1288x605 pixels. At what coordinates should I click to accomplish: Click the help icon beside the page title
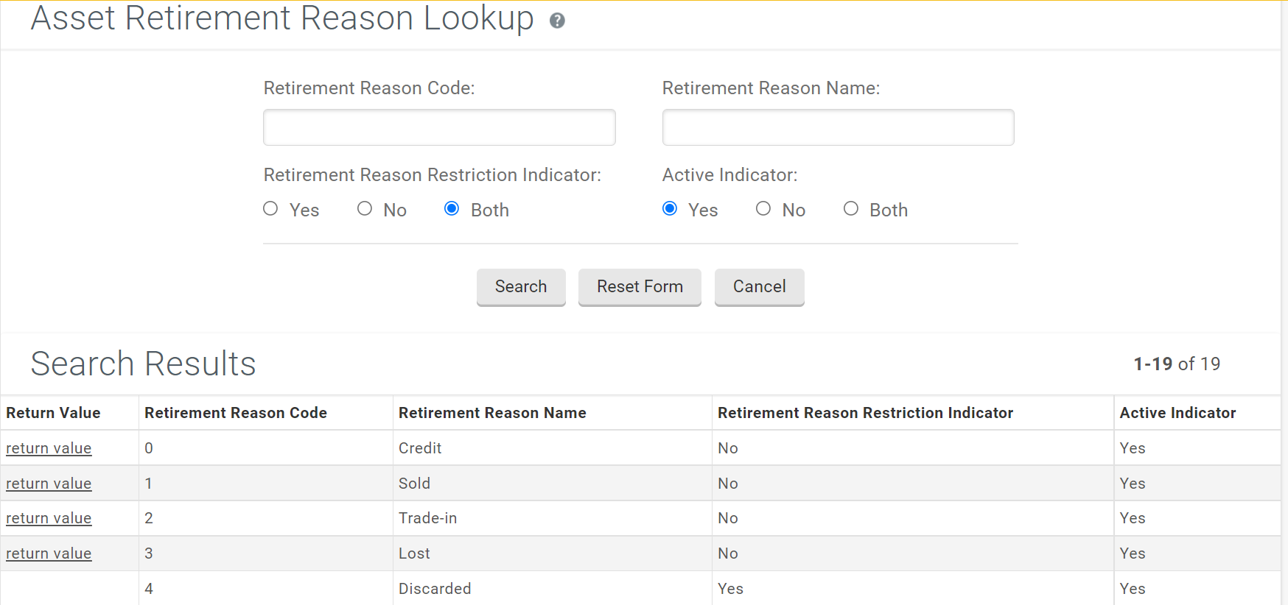point(557,21)
